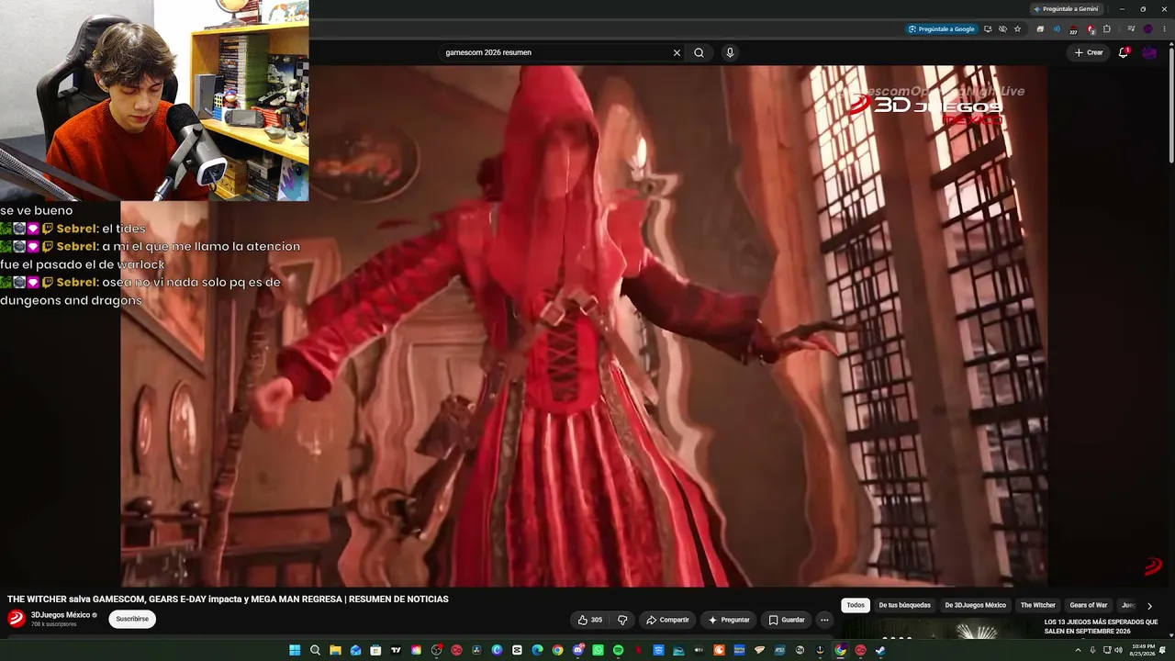This screenshot has height=661, width=1175.
Task: Select The Witcher filter chip
Action: tap(1038, 605)
